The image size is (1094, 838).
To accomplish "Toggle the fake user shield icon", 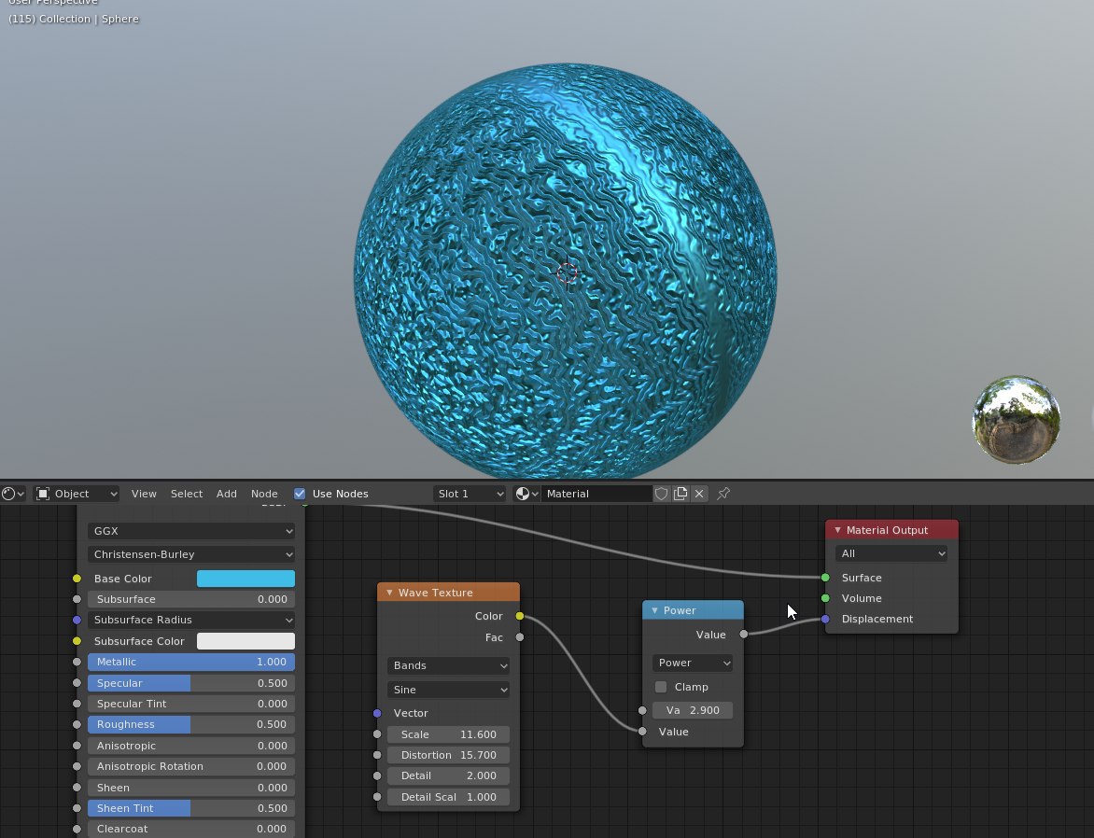I will click(x=662, y=494).
